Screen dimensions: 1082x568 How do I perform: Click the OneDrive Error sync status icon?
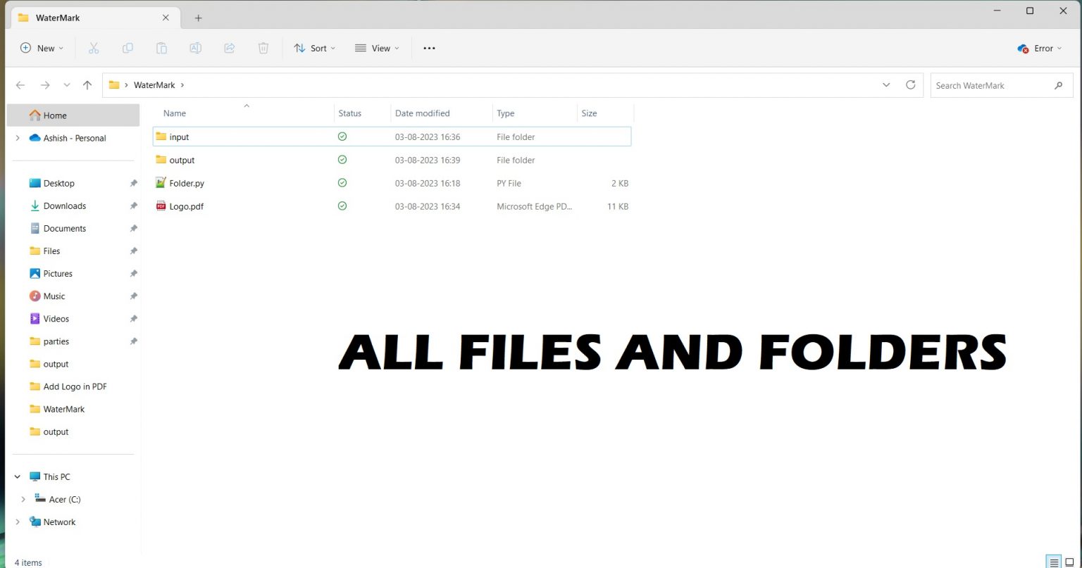[1024, 48]
